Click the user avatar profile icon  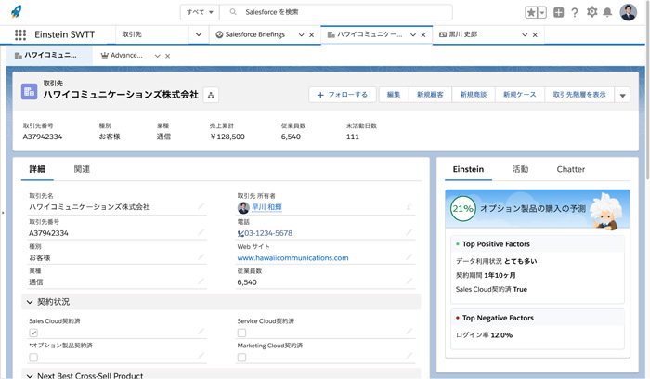pyautogui.click(x=629, y=12)
